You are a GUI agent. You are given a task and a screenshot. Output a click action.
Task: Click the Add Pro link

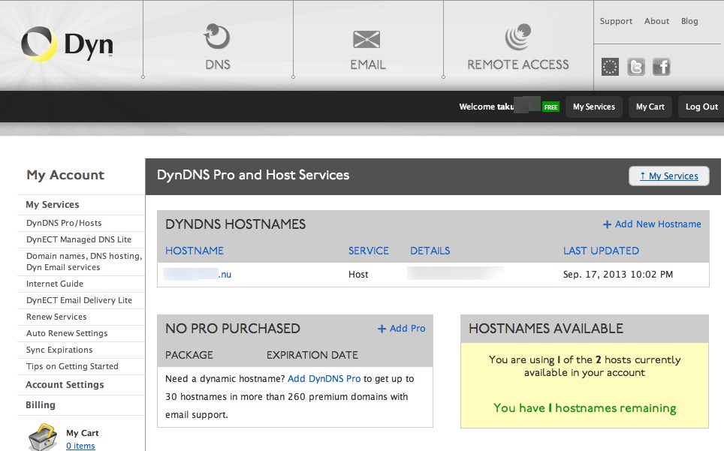401,329
